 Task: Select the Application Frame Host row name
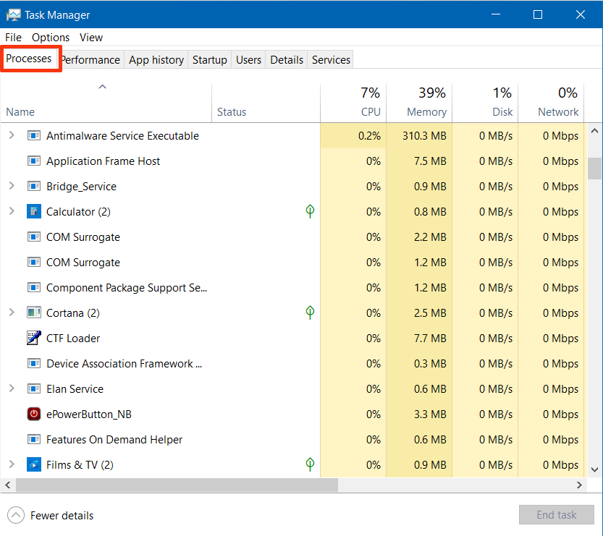tap(103, 161)
